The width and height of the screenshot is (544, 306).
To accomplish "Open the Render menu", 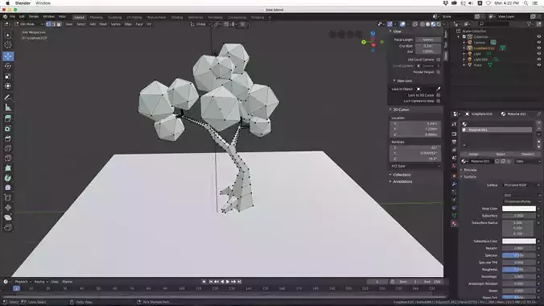I will (34, 17).
